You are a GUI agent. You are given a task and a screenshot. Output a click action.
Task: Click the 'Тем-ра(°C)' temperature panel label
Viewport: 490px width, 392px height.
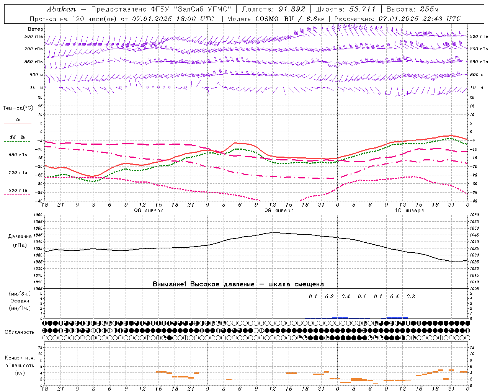pyautogui.click(x=18, y=108)
